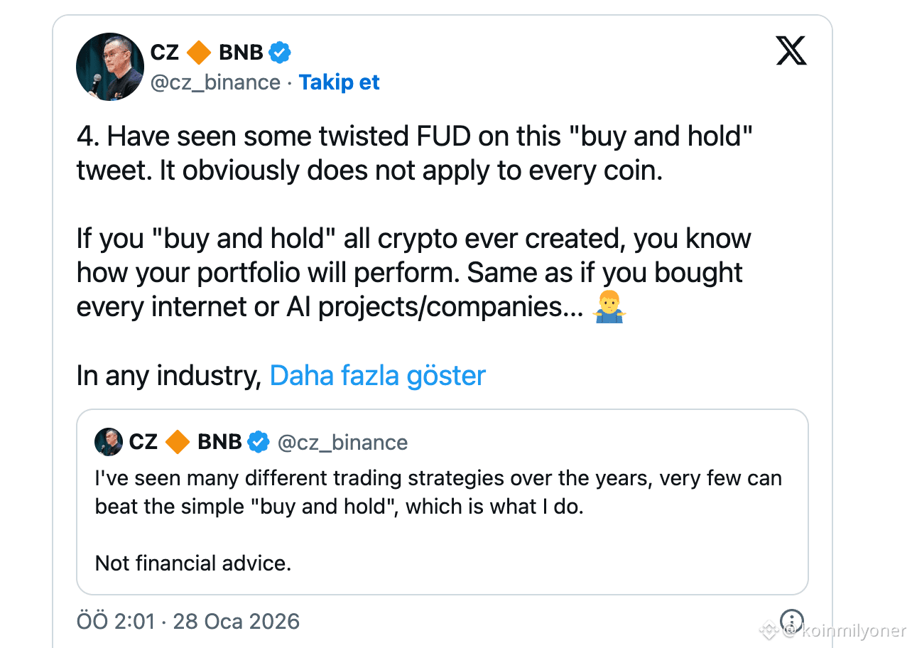Click the Binance logo watermark near koinmilyoner
This screenshot has height=648, width=912.
point(768,630)
